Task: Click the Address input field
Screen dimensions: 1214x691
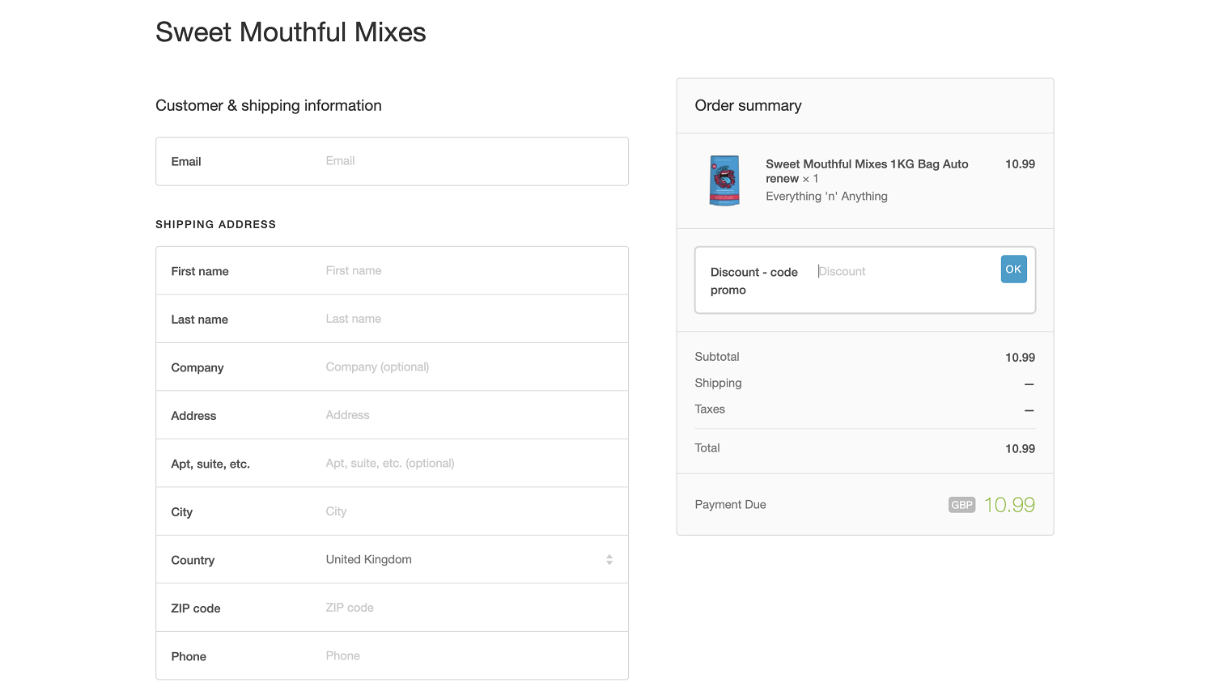Action: click(x=469, y=415)
